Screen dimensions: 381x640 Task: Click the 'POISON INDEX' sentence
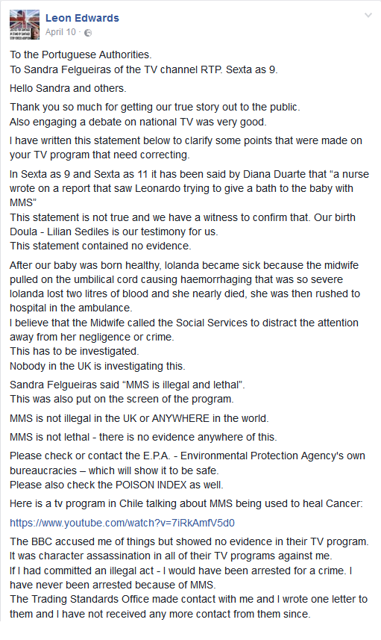coord(116,485)
